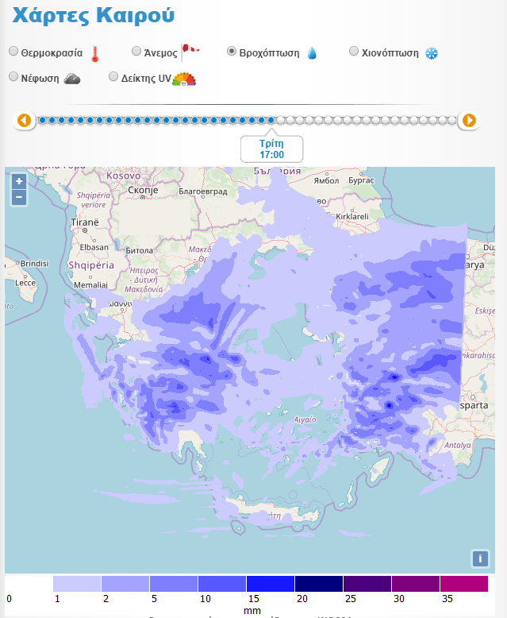Zoom in the map with plus button

(19, 182)
